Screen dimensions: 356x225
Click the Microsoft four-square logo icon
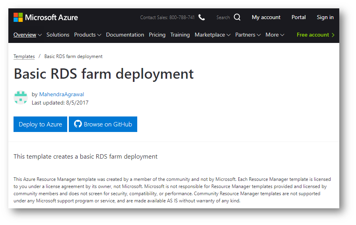click(x=18, y=17)
